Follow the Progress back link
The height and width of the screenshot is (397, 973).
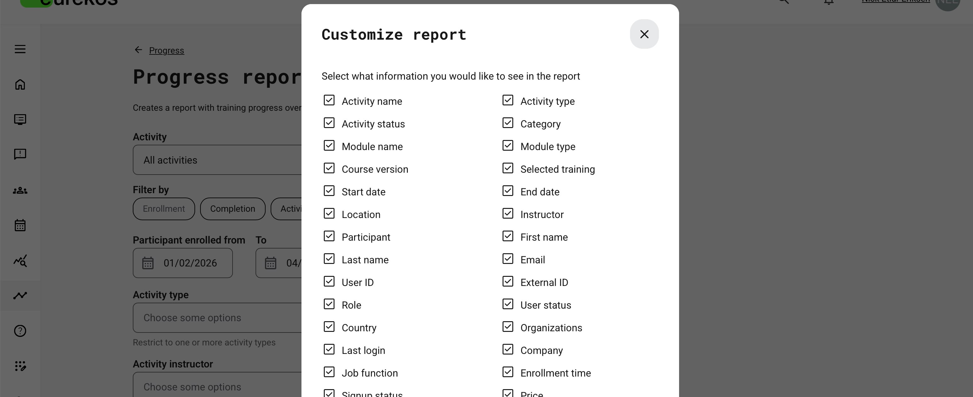166,50
